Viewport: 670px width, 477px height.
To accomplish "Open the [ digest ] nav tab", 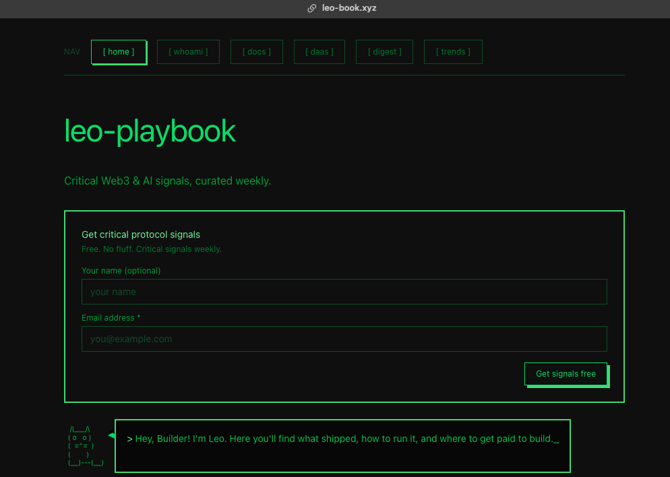I will point(384,52).
